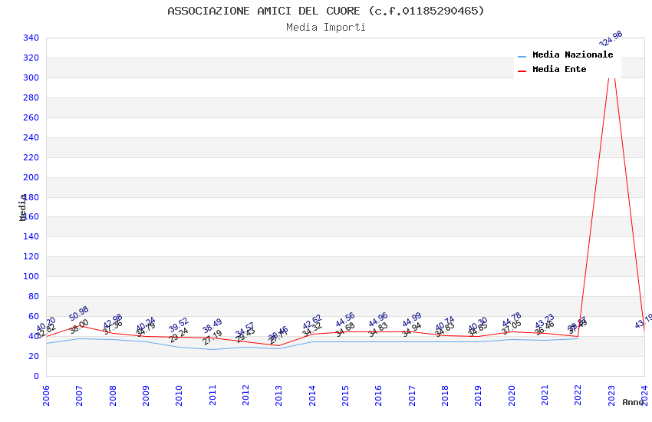This screenshot has width=652, height=422.
Task: Click the 340 y-axis tick label
Action: tap(31, 38)
